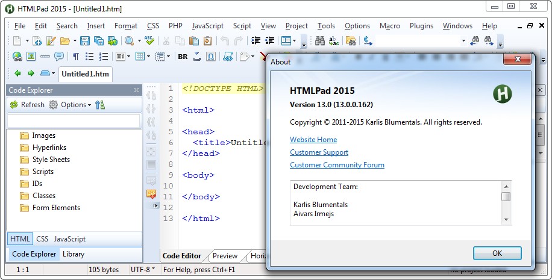Insert special character with Omega icon
Viewport: 552px width, 280px height.
pos(211,56)
